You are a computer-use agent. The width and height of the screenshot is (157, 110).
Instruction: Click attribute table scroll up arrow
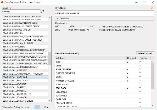(x=152, y=61)
